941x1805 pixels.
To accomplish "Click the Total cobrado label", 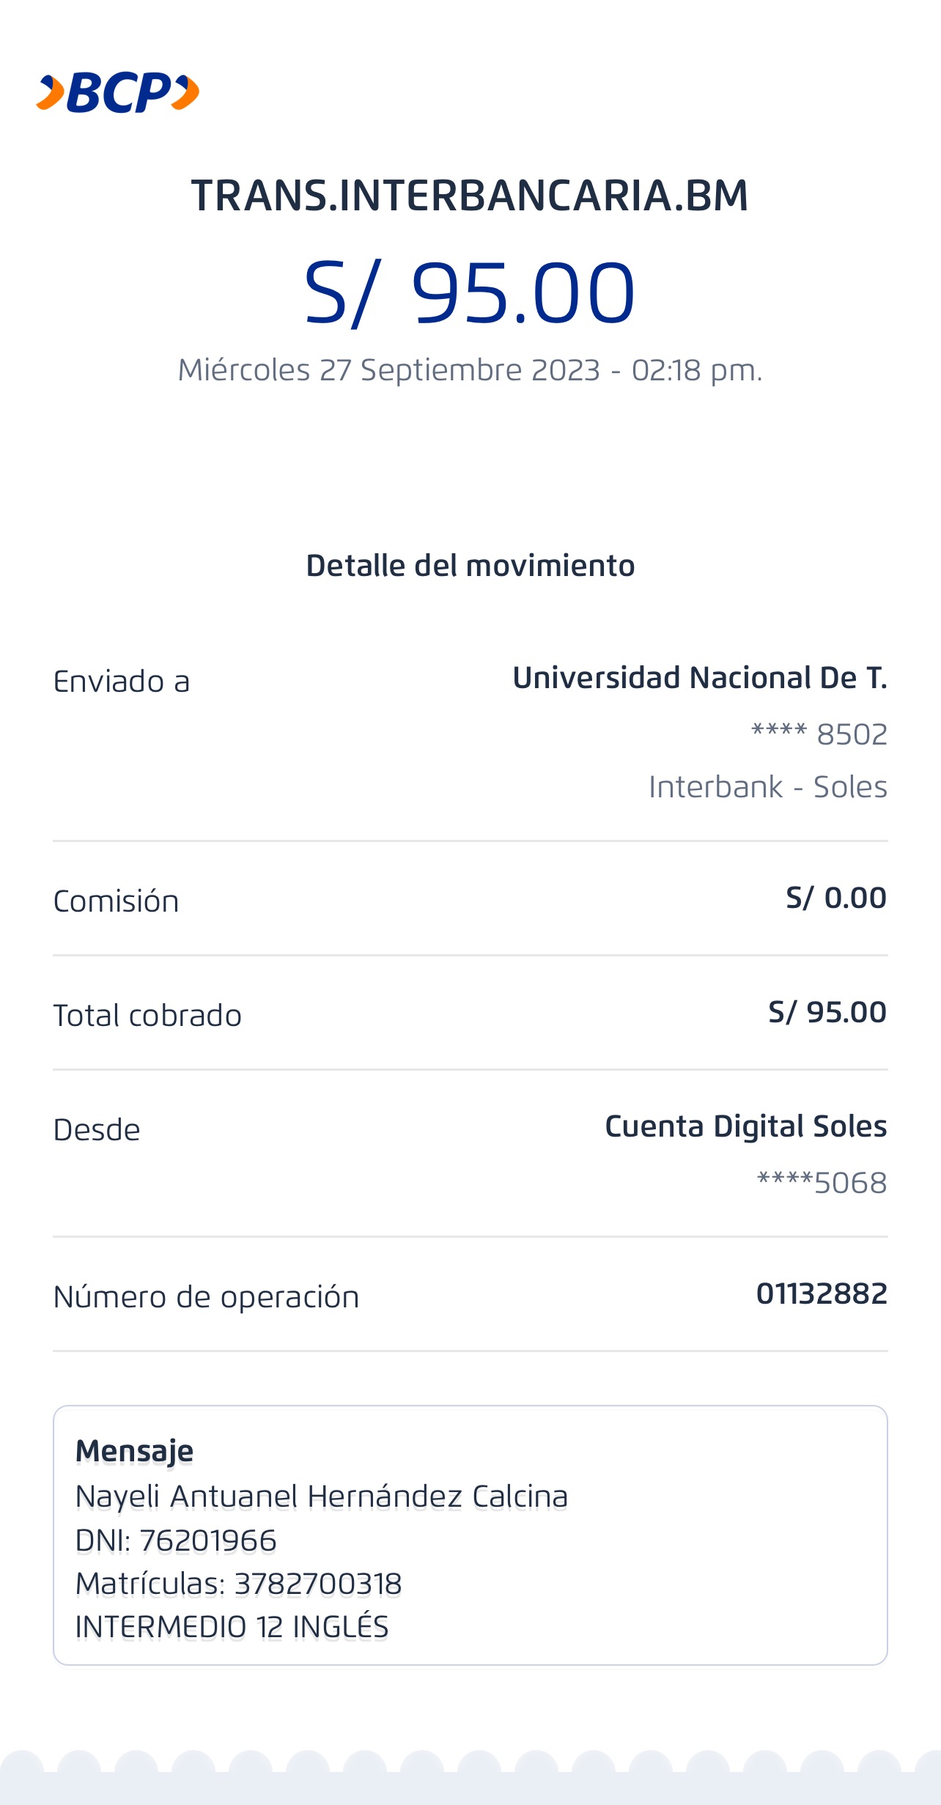I will click(147, 1016).
